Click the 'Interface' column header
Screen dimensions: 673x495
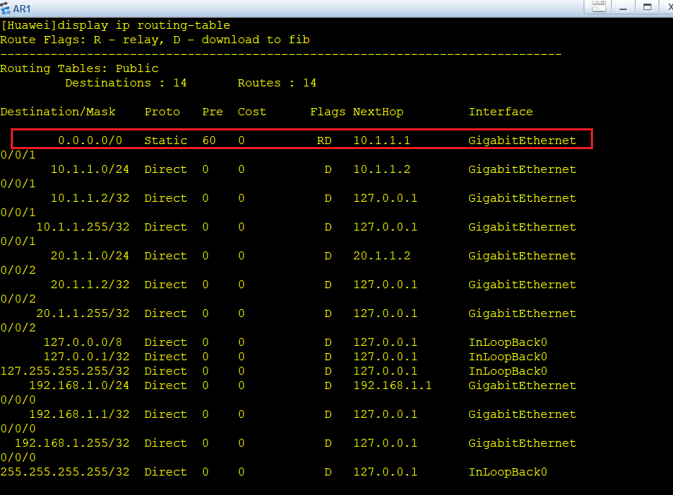click(501, 112)
